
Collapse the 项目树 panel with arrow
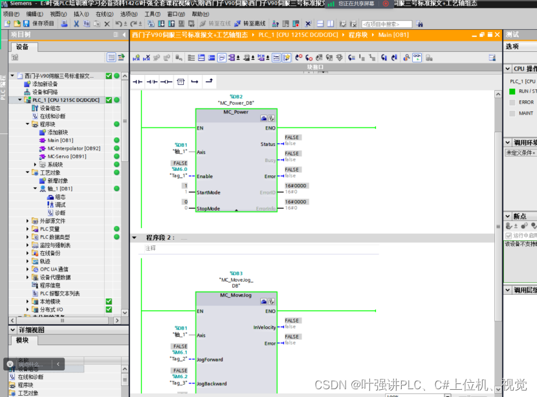(x=124, y=34)
